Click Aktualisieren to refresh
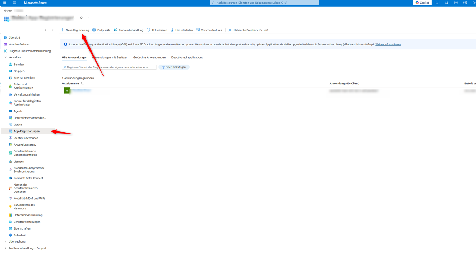The width and height of the screenshot is (476, 253). [157, 30]
